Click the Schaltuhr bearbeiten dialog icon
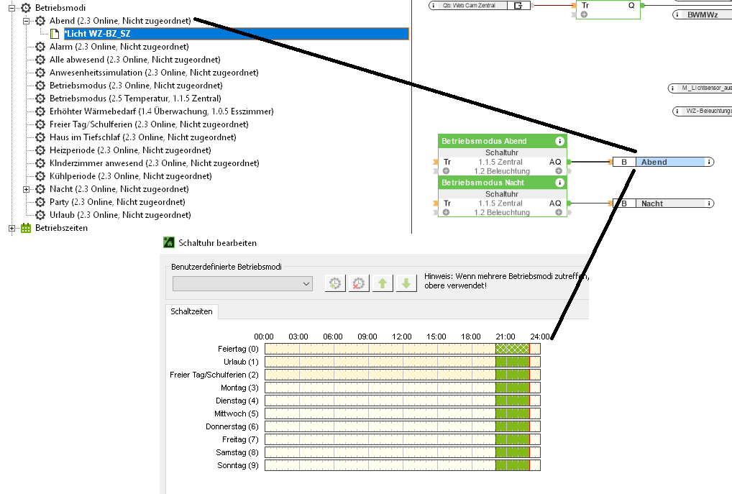Viewport: 732px width, 494px height. pos(168,242)
